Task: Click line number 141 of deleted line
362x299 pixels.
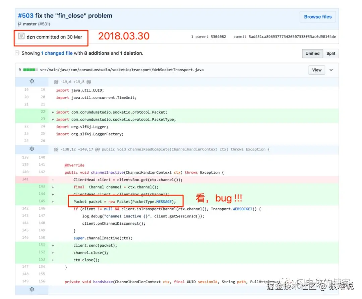Action: [x=25, y=179]
